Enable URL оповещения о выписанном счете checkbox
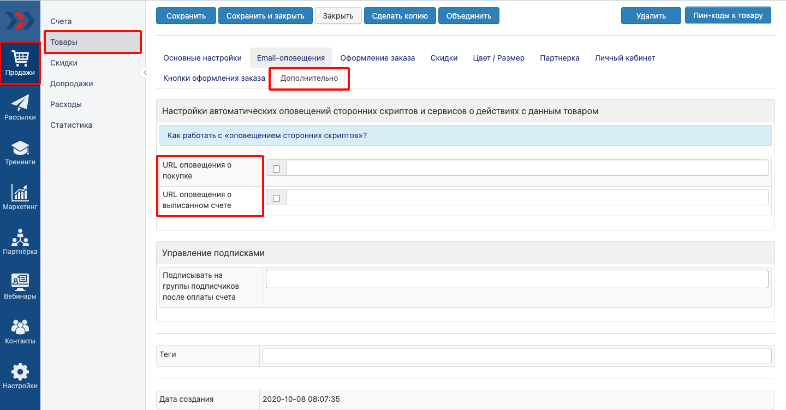 tap(276, 198)
